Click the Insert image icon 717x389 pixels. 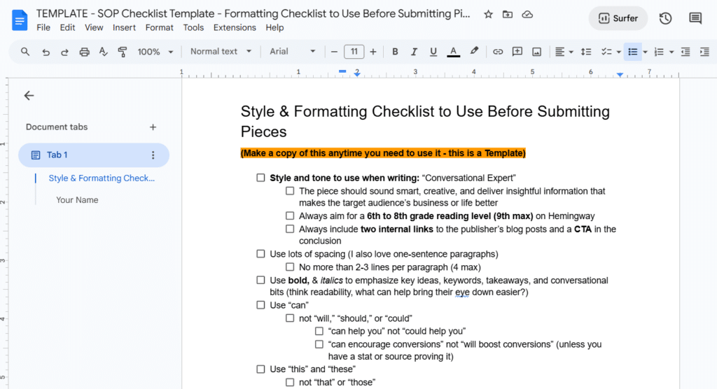[536, 52]
